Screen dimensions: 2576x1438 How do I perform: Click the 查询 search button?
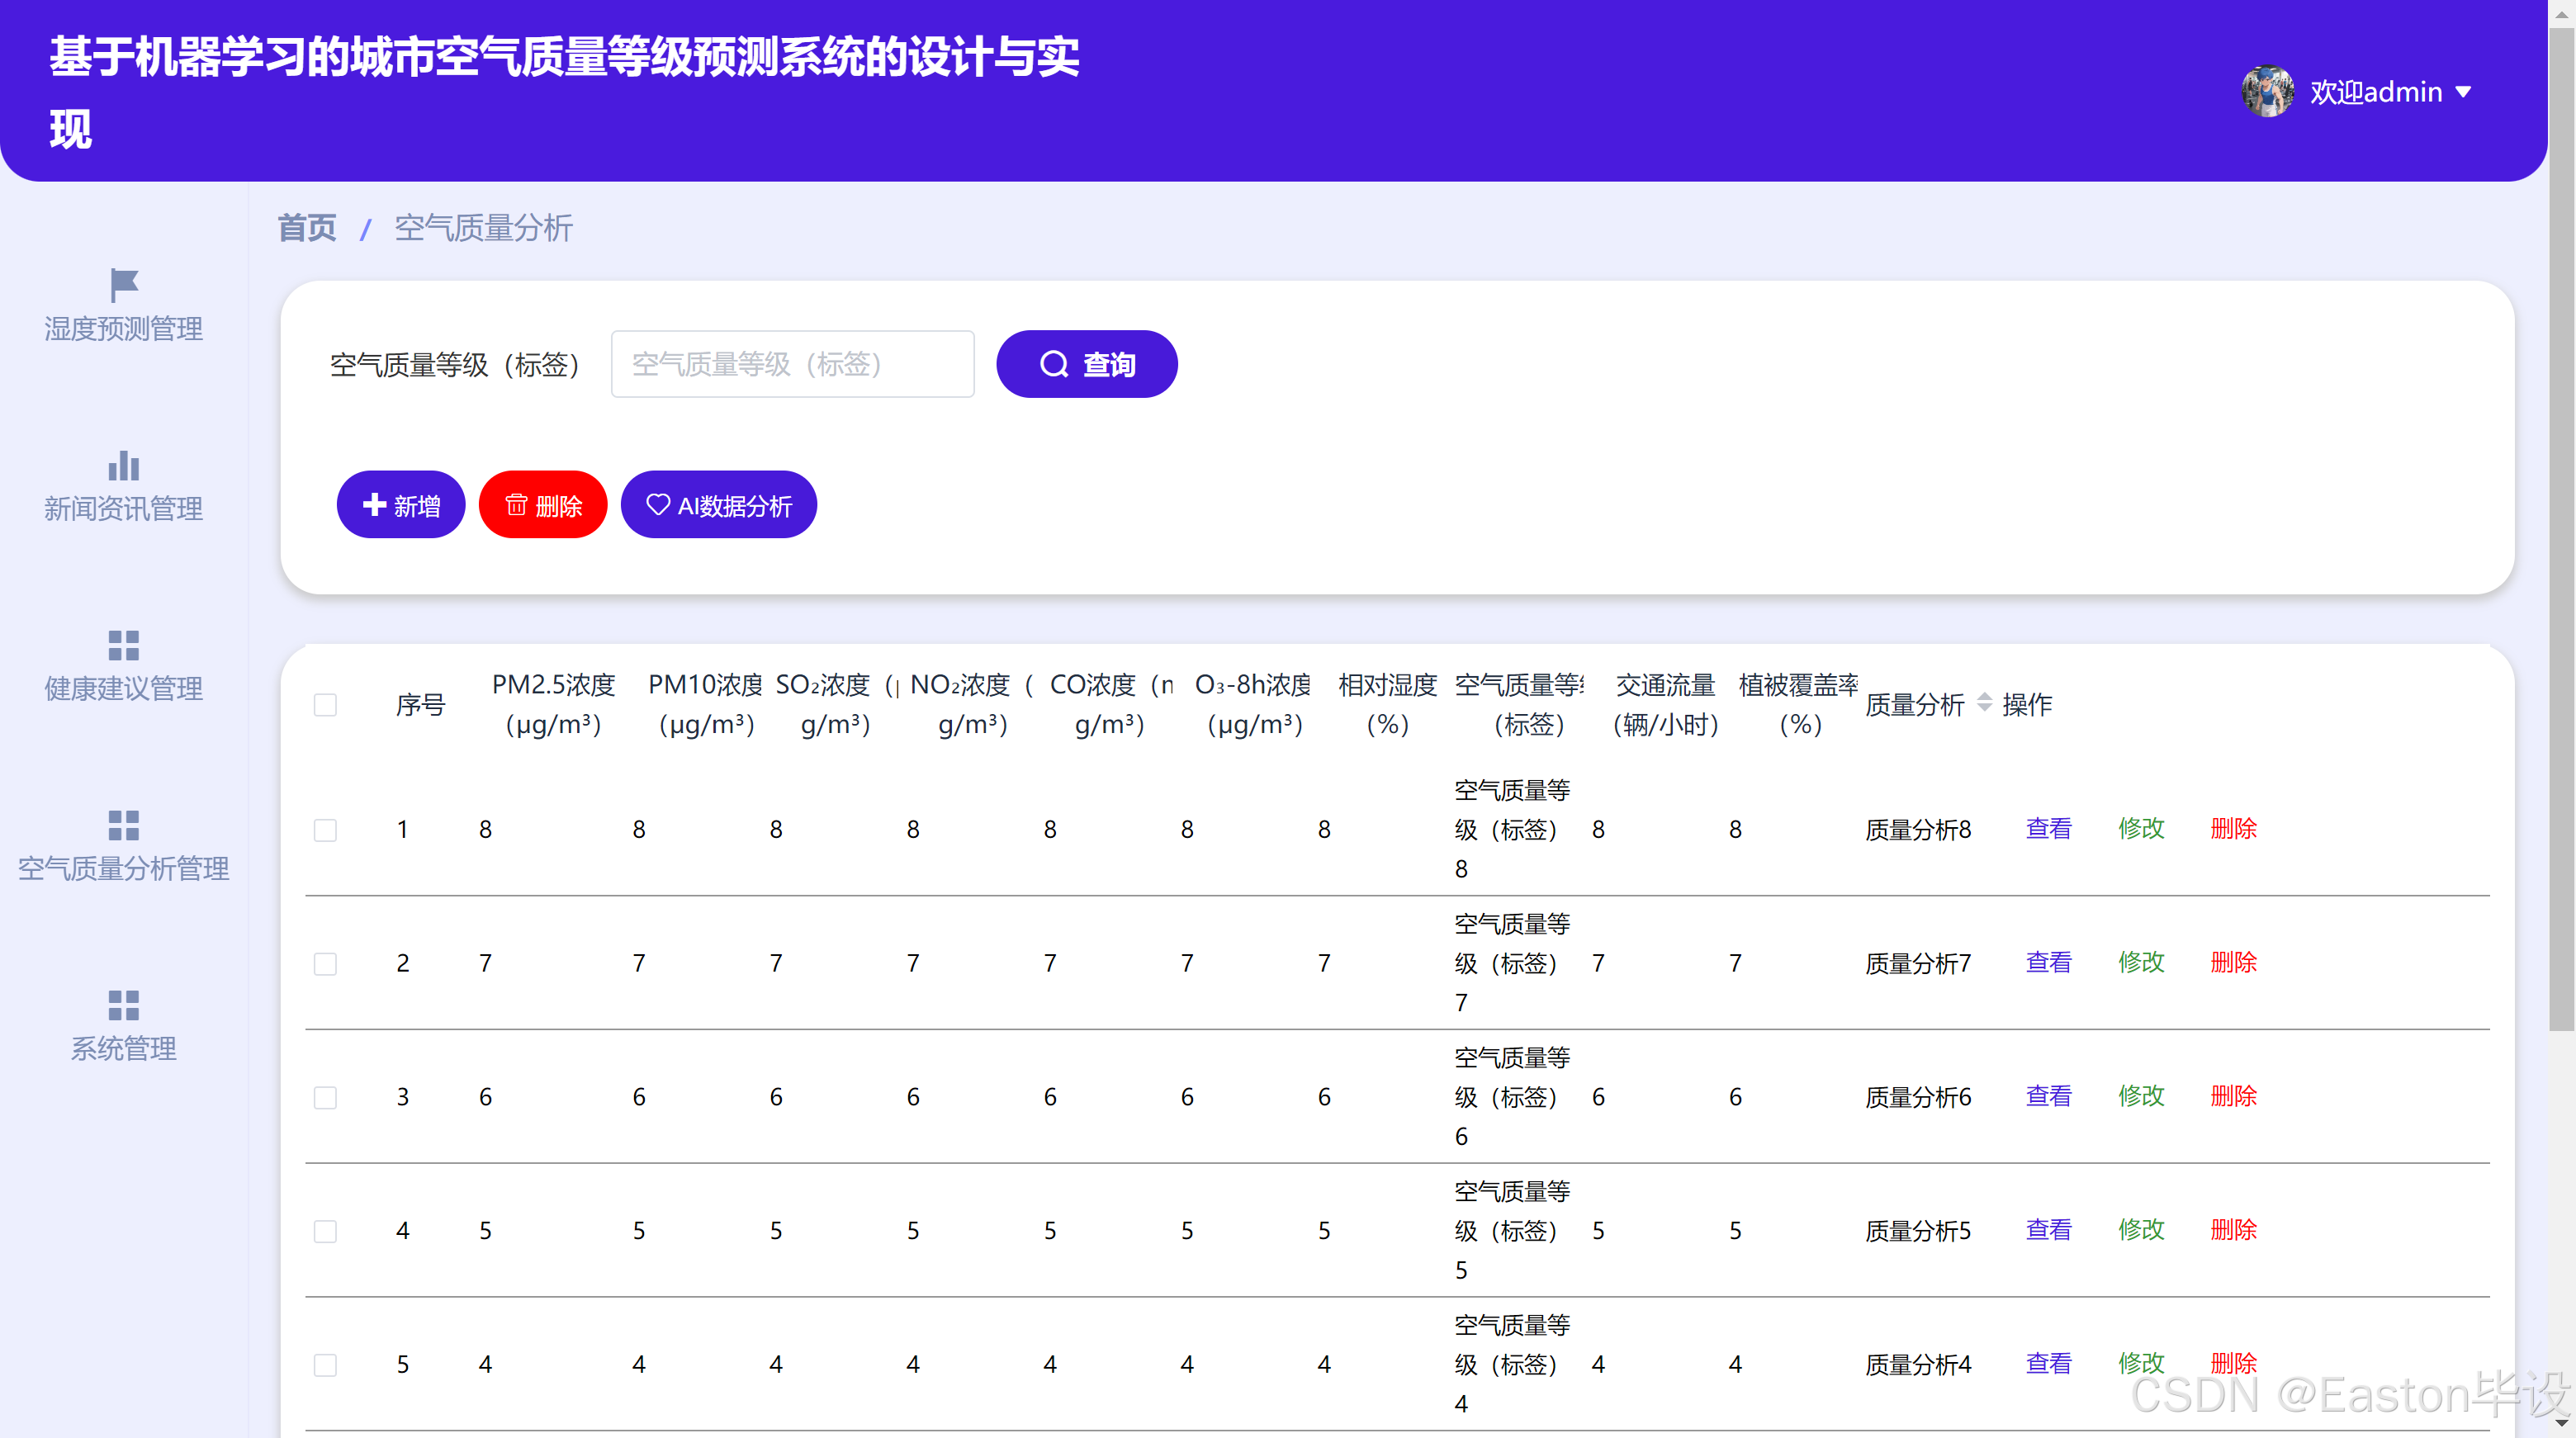coord(1086,364)
